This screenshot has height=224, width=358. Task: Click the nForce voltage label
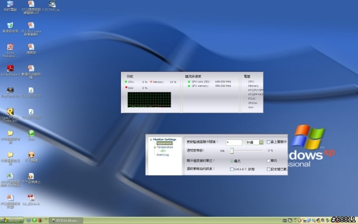(253, 103)
